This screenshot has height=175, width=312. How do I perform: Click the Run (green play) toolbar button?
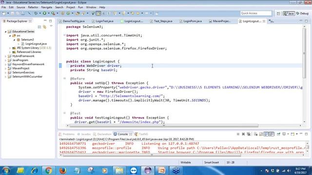pyautogui.click(x=44, y=13)
